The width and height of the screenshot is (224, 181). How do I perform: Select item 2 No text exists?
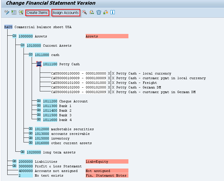(26, 175)
